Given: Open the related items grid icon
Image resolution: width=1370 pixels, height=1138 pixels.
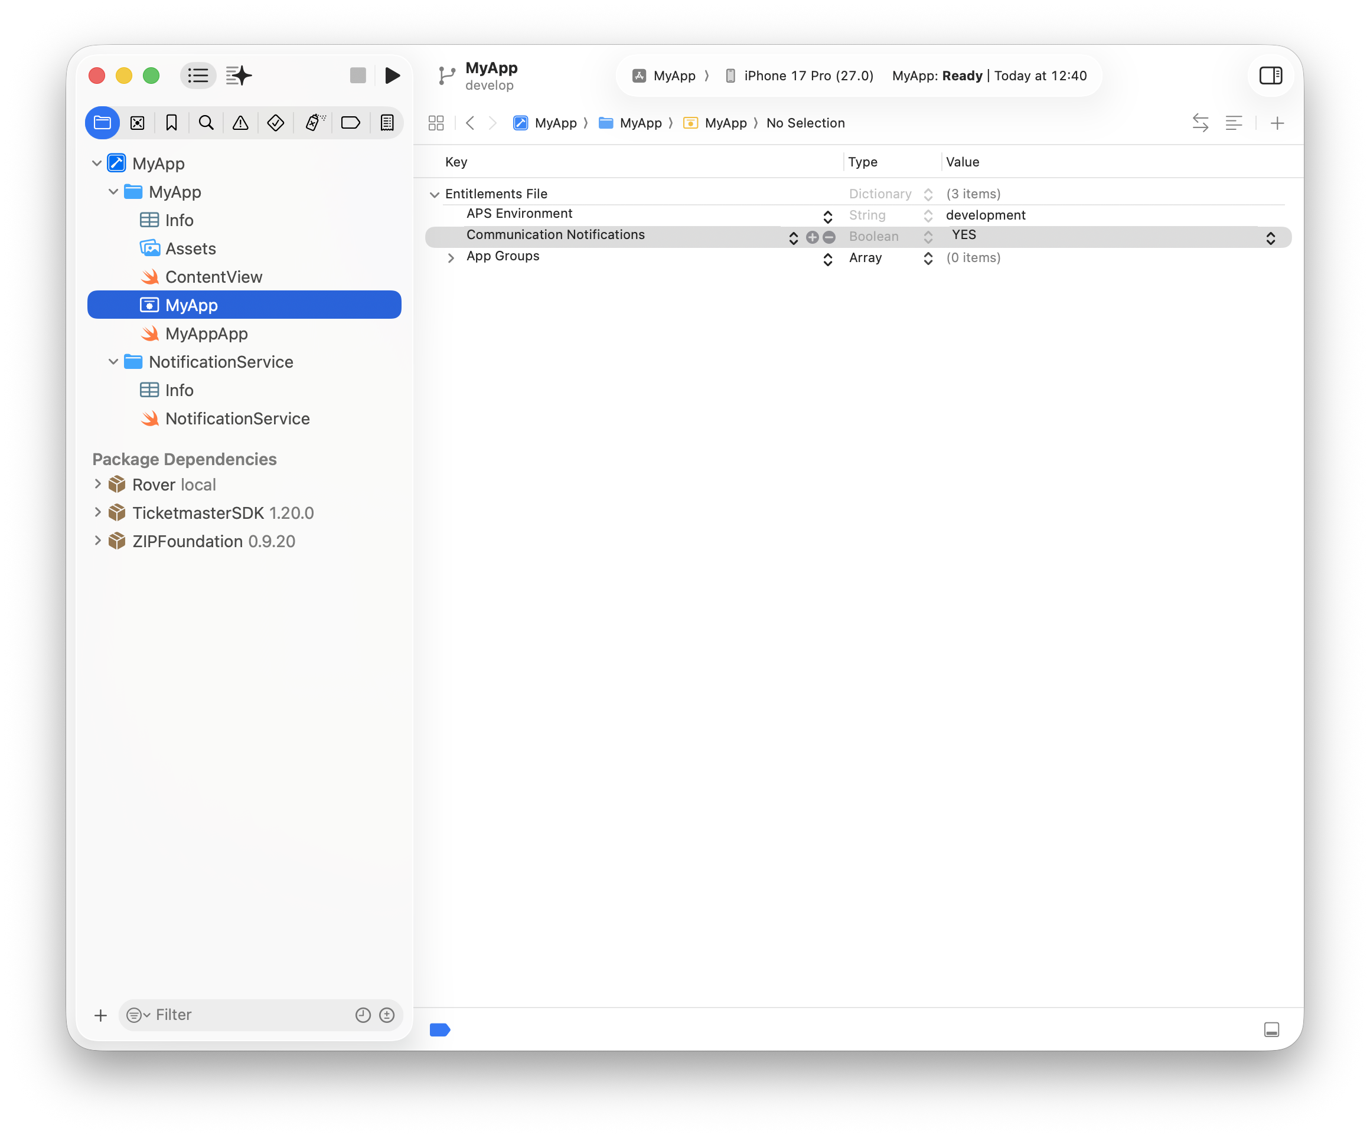Looking at the screenshot, I should pyautogui.click(x=436, y=123).
